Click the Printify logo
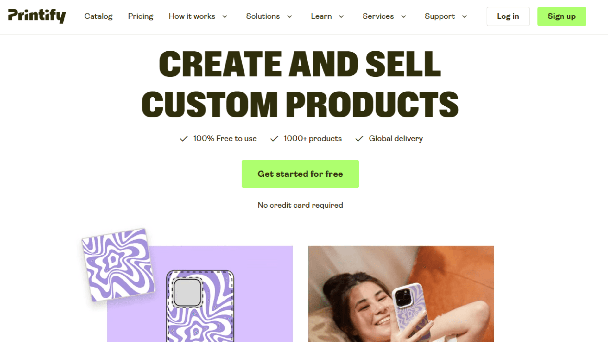Image resolution: width=608 pixels, height=342 pixels. coord(37,16)
